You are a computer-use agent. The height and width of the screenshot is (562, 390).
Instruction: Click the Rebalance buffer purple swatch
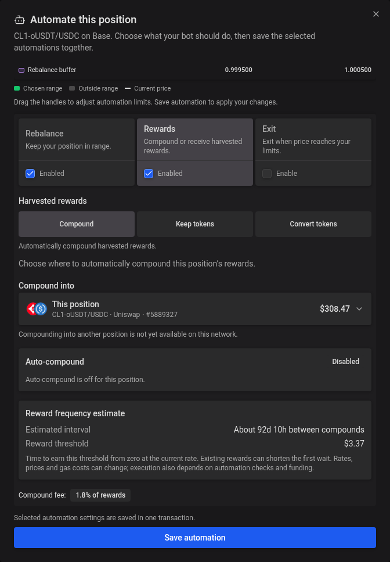[21, 70]
